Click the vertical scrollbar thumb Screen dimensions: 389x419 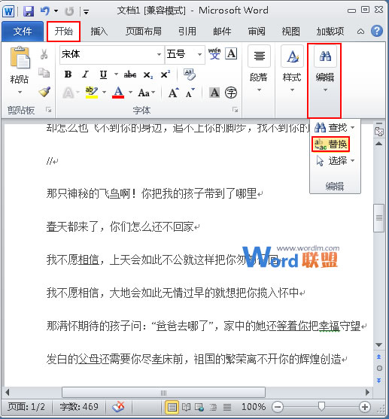pyautogui.click(x=379, y=218)
